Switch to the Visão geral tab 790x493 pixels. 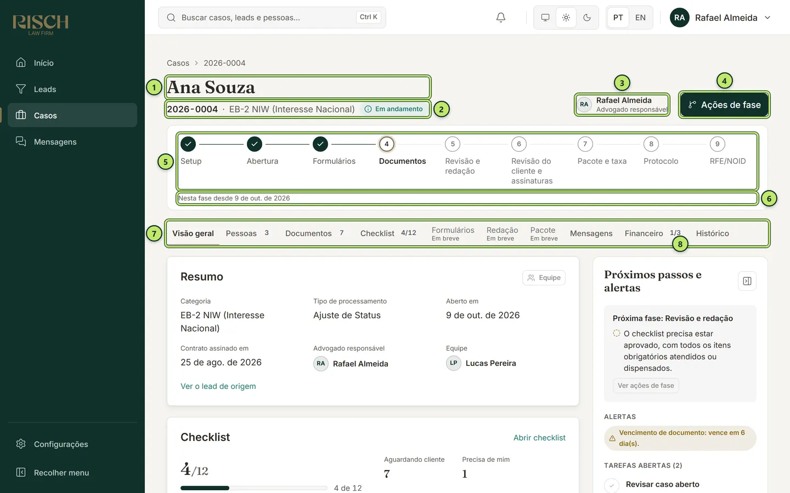pos(193,233)
